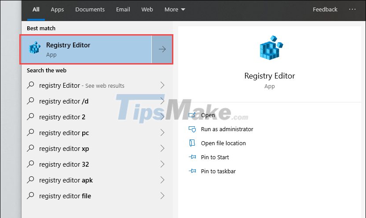The width and height of the screenshot is (366, 218).
Task: Click search icon beside 'registry editor /d'
Action: coord(31,101)
